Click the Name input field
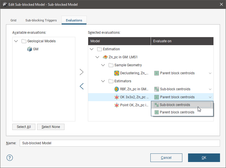The width and height of the screenshot is (226, 168). click(120, 143)
